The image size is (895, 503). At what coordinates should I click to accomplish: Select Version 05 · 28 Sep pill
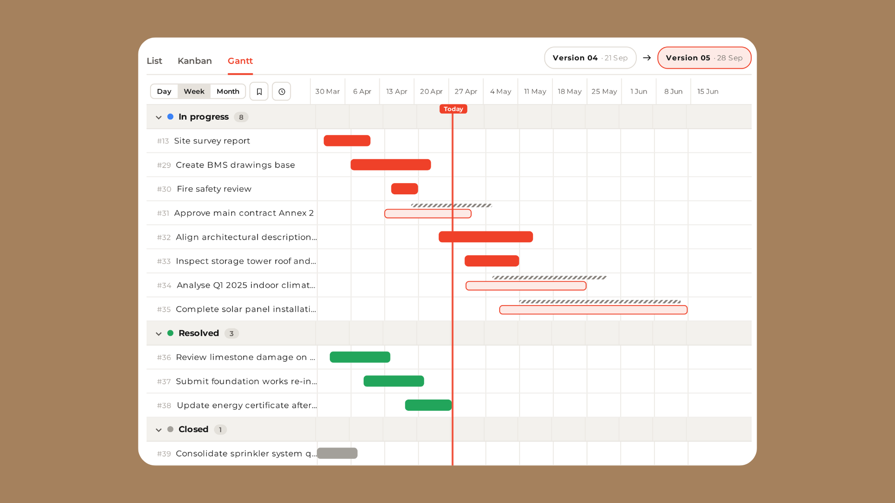click(x=704, y=58)
